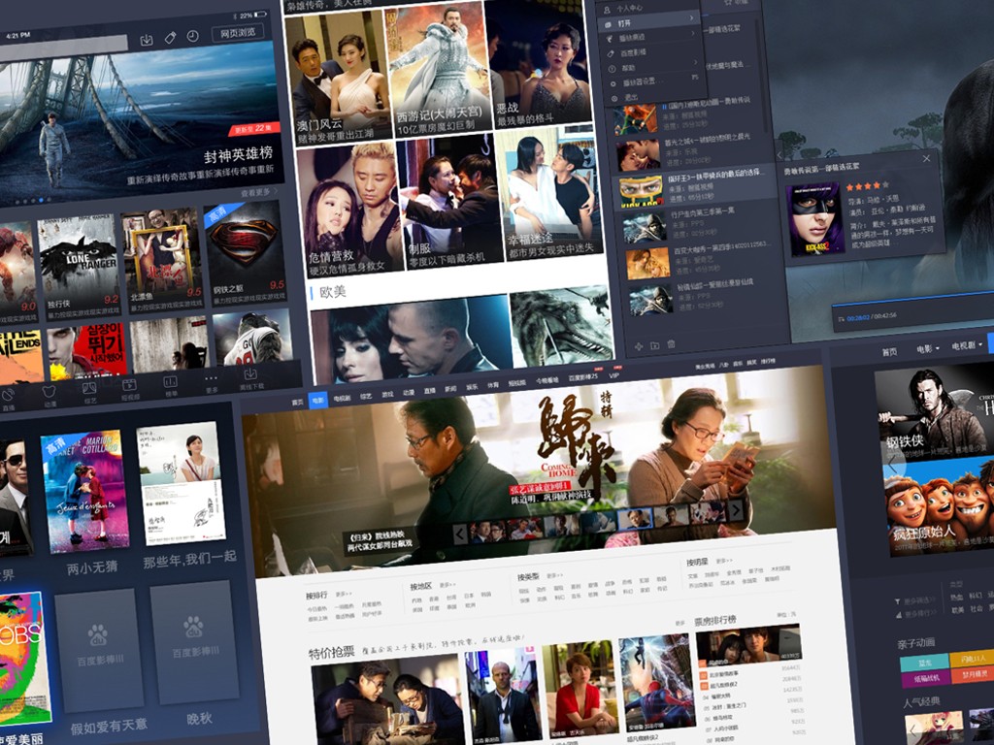
Task: Click the folder icon below the playlist
Action: click(x=654, y=345)
